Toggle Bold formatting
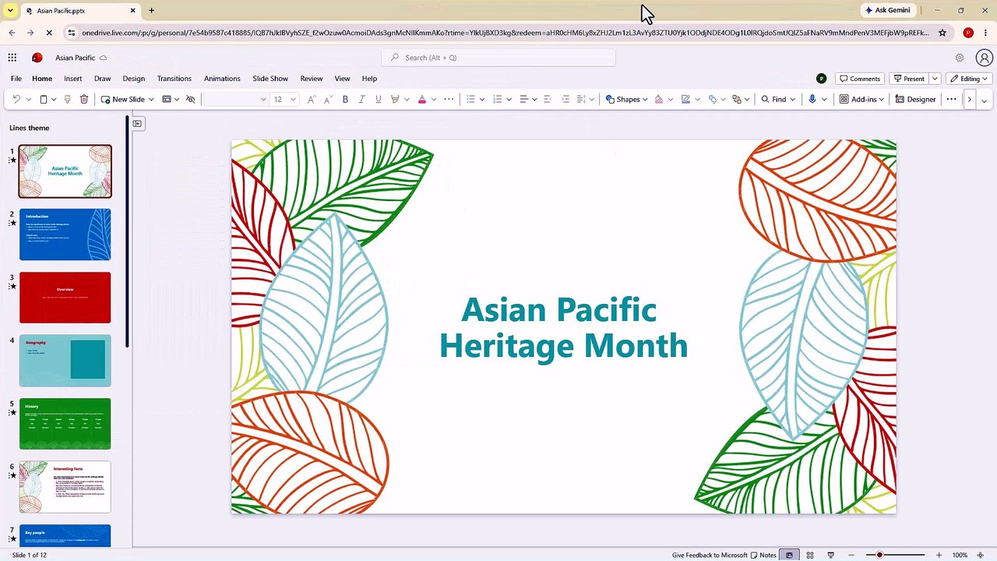The image size is (997, 561). 345,100
